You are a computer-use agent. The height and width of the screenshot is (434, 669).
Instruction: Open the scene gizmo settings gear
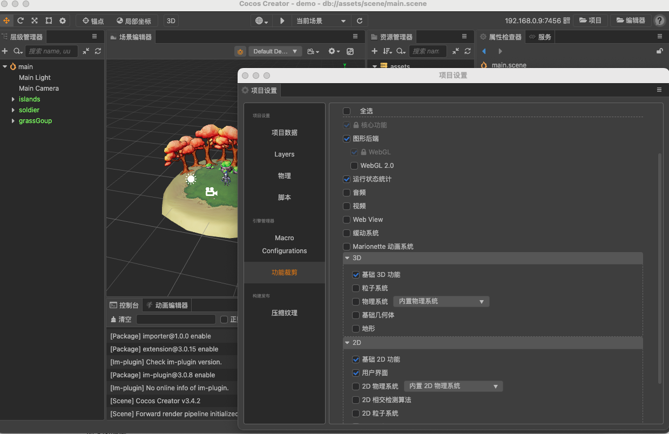click(x=334, y=51)
